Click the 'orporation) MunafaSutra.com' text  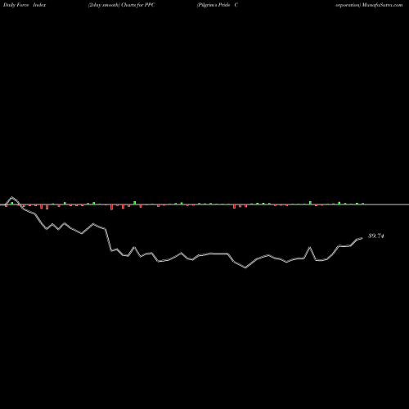click(369, 5)
